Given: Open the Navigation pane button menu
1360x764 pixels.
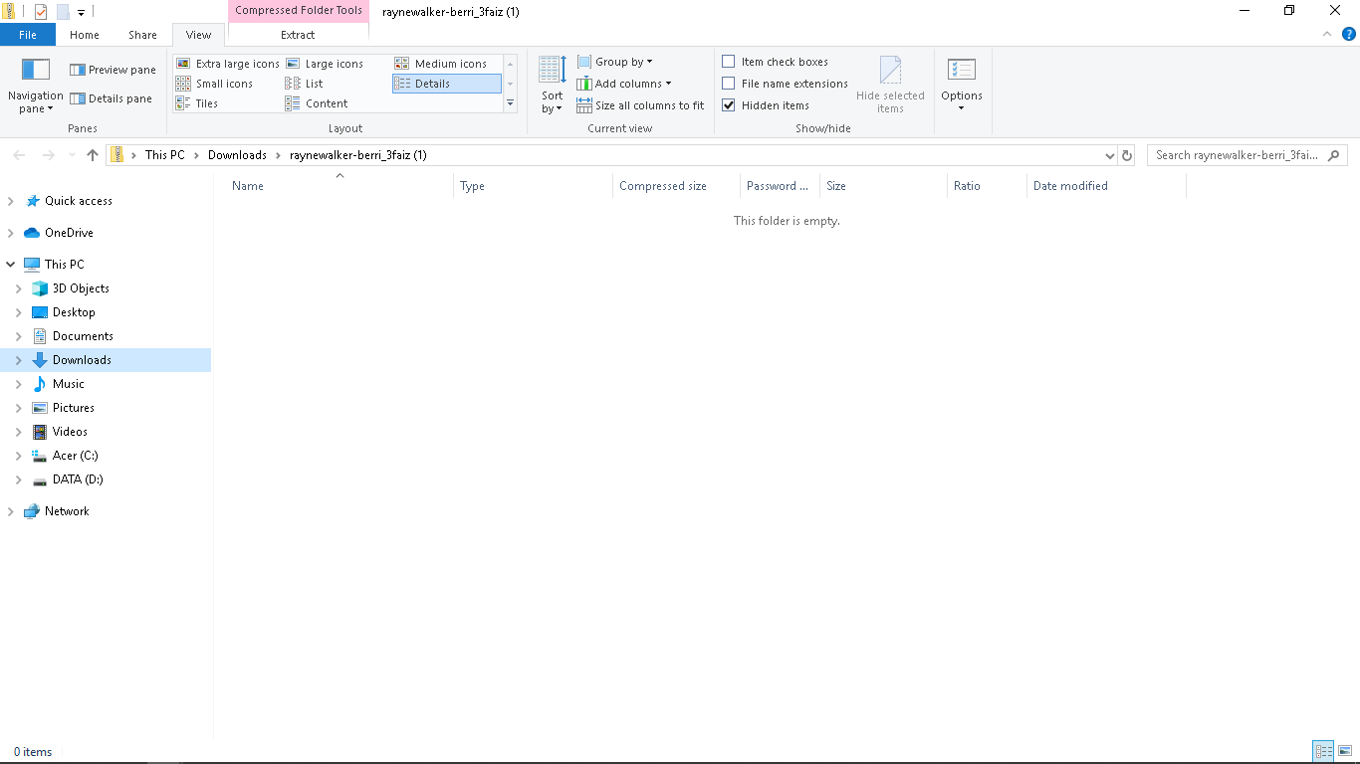Looking at the screenshot, I should 36,85.
